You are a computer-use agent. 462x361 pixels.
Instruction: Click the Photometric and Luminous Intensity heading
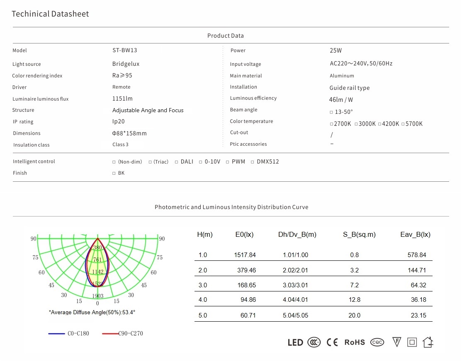(231, 207)
